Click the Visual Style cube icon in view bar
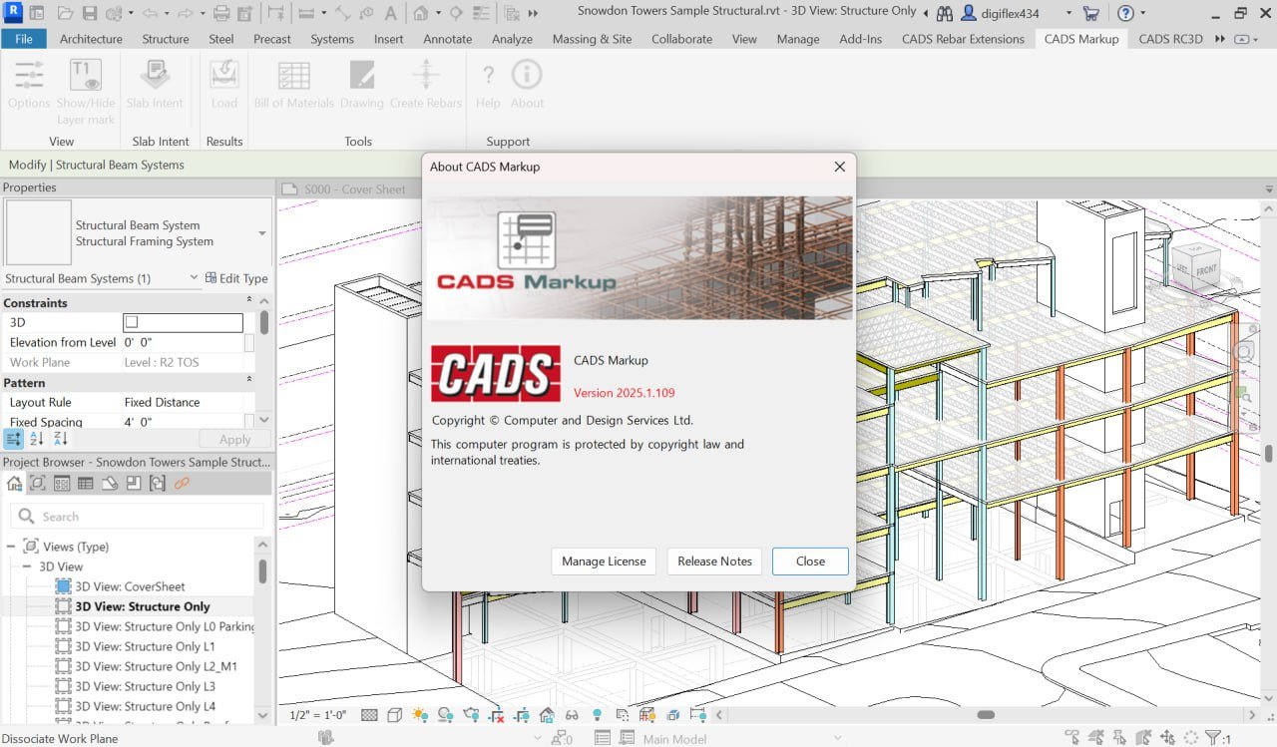The width and height of the screenshot is (1277, 747). click(395, 715)
